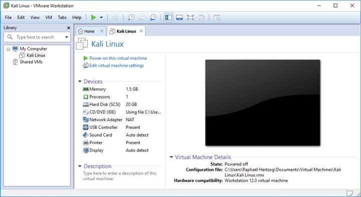This screenshot has height=197, width=361.
Task: Open the File menu
Action: point(8,18)
